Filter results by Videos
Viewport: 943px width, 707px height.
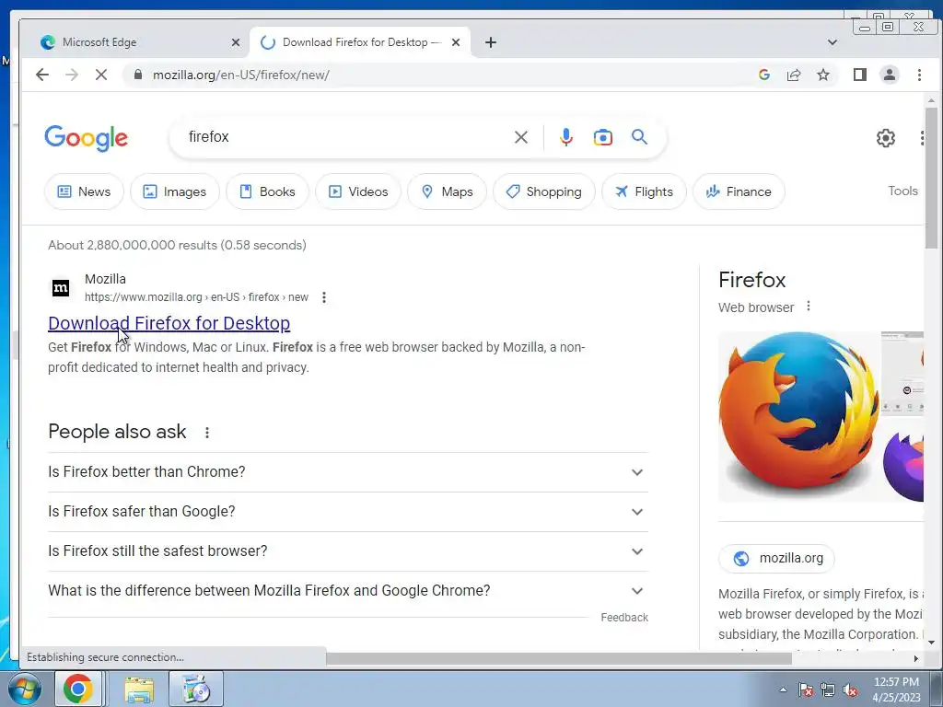(358, 191)
